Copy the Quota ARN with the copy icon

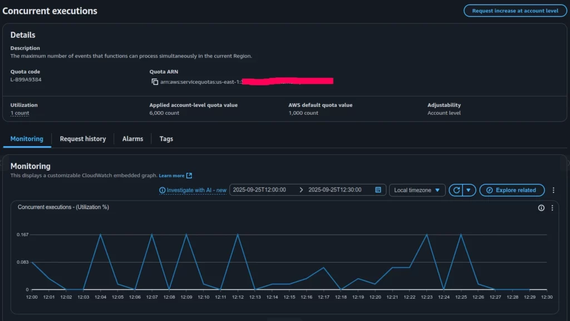pos(155,82)
